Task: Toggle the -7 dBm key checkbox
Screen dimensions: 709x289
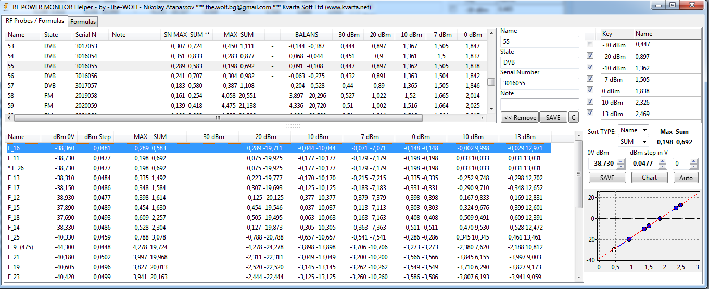Action: (590, 79)
